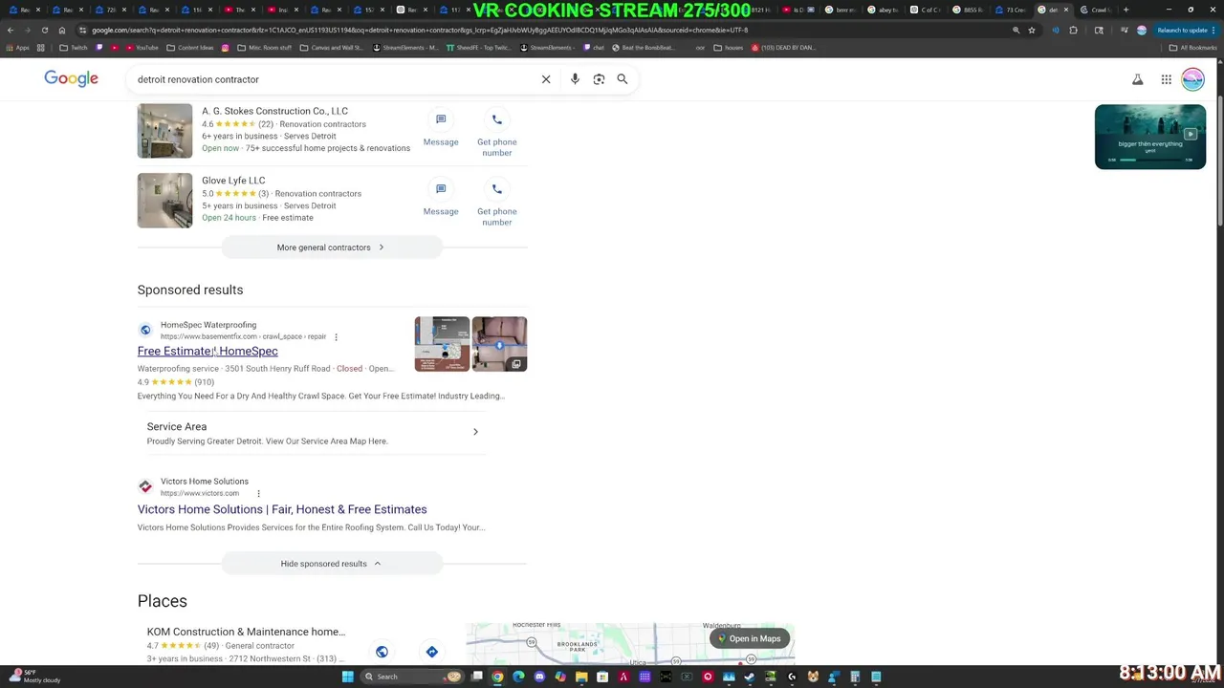Open the Google apps grid
The width and height of the screenshot is (1224, 688).
pos(1167,79)
